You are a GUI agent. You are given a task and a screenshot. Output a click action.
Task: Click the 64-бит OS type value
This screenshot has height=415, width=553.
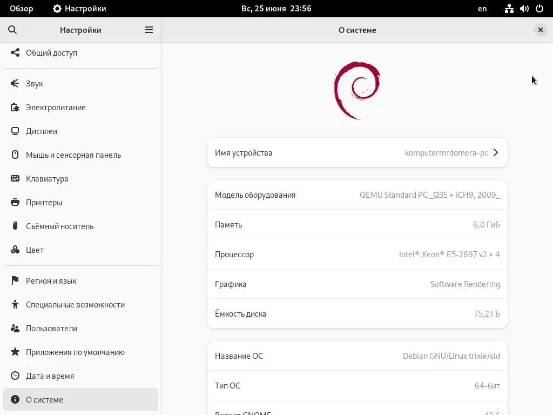(x=487, y=385)
